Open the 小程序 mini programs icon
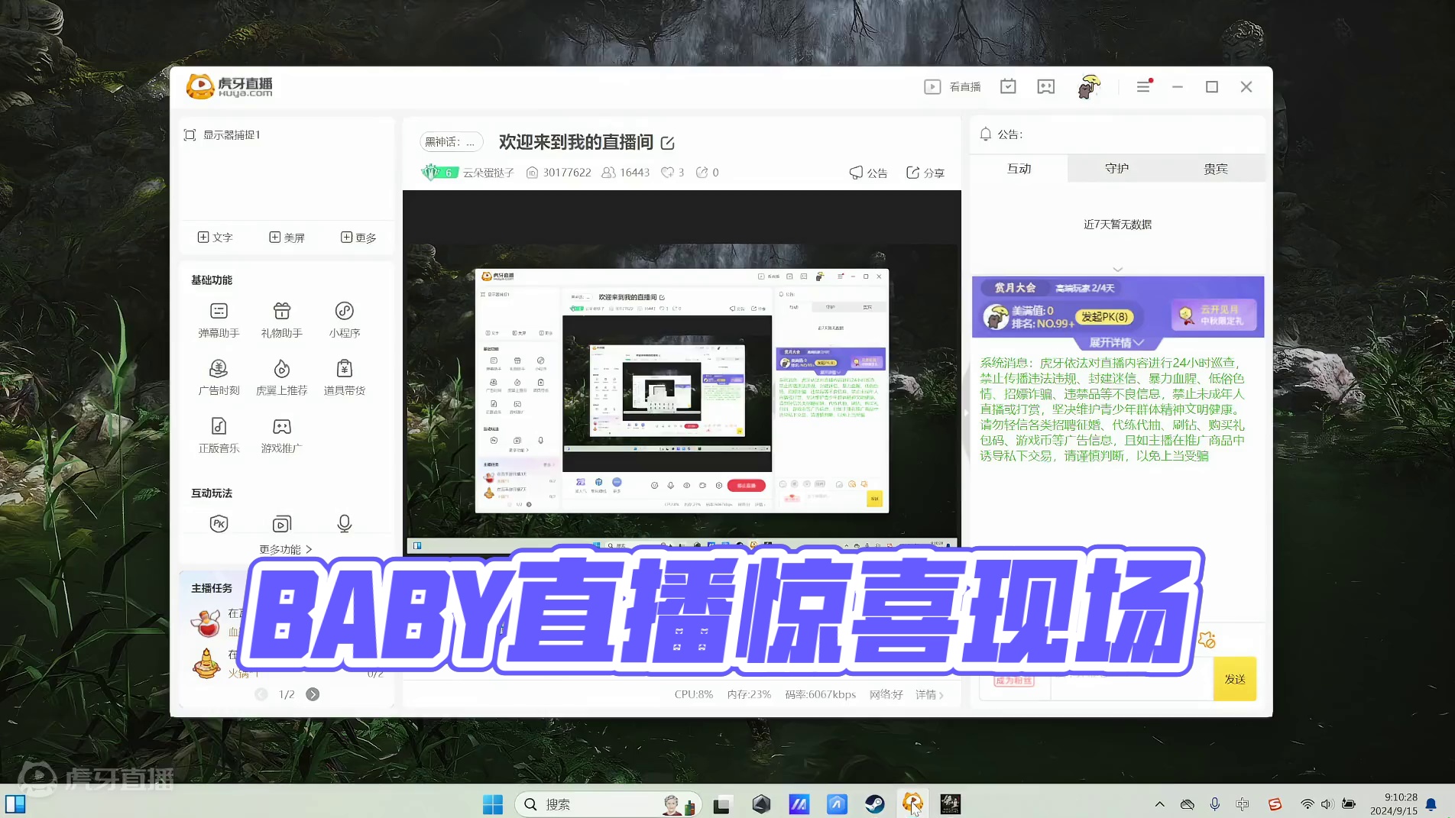This screenshot has height=818, width=1455. point(344,319)
